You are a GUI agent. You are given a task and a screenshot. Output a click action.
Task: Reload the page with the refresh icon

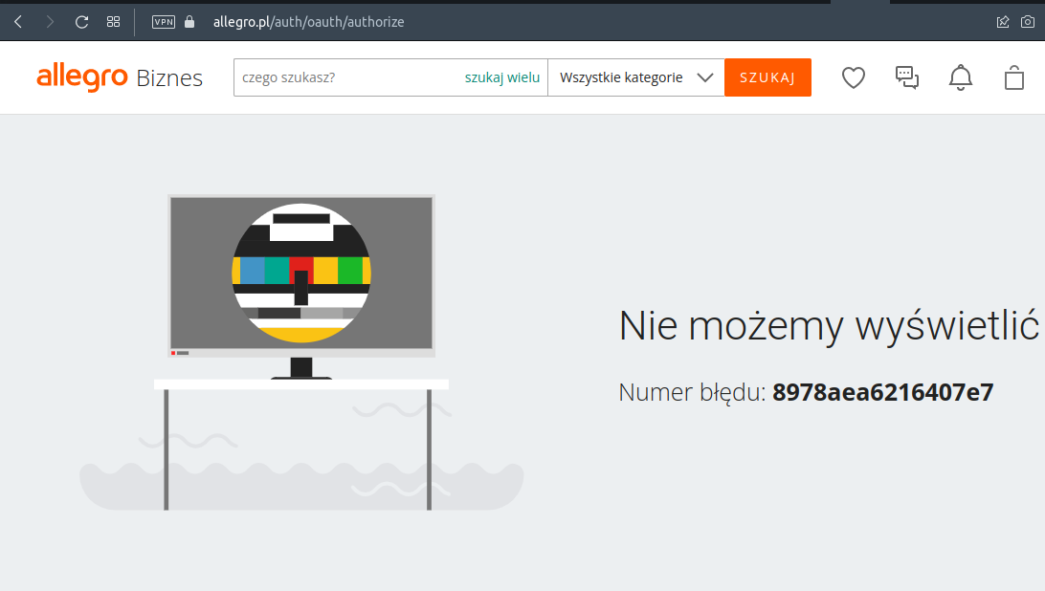click(81, 22)
